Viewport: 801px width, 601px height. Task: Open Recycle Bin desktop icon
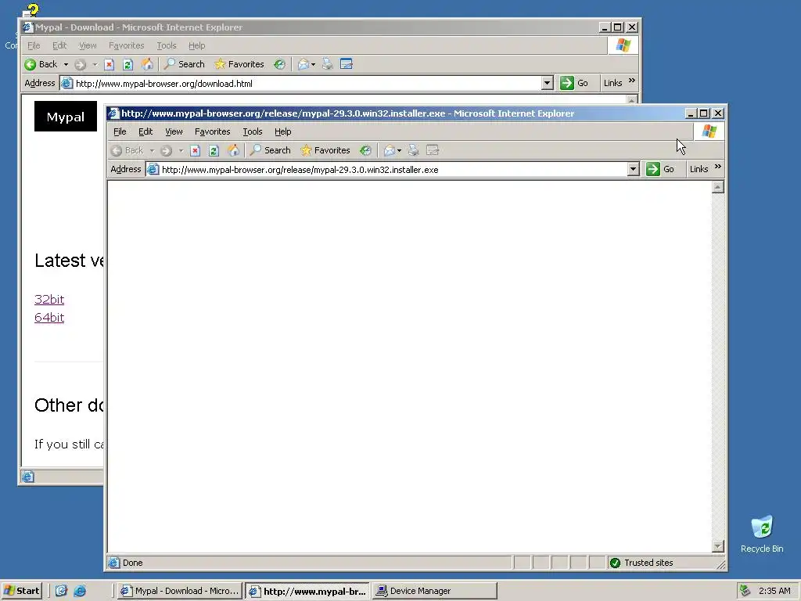click(x=762, y=534)
